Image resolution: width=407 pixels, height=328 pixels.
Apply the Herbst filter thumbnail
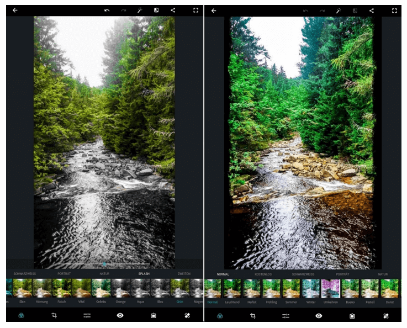(252, 289)
